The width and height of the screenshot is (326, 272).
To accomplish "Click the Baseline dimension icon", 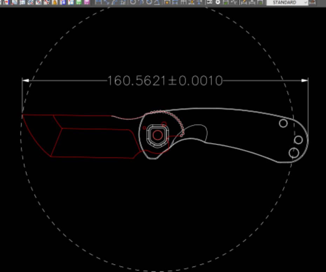I will [x=175, y=2].
